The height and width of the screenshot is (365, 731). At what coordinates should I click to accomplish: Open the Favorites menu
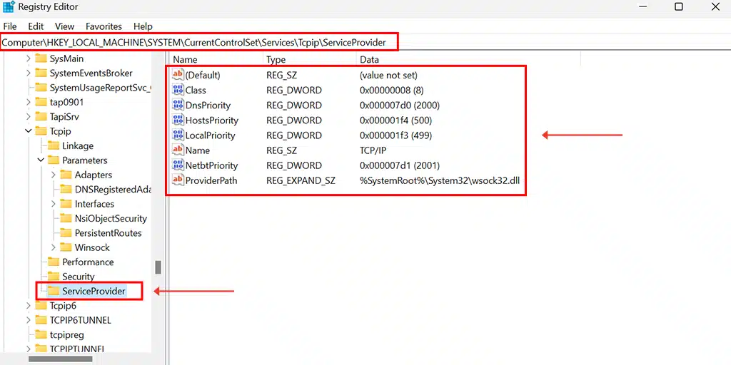pyautogui.click(x=104, y=26)
